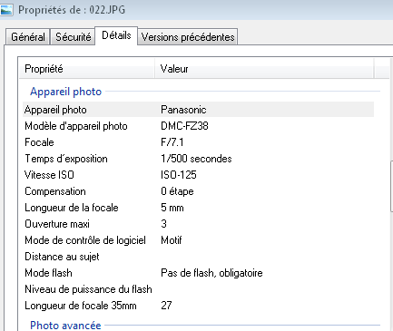393x331 pixels.
Task: Click the vertical scrollbar thumb at right edge
Action: tap(391, 187)
